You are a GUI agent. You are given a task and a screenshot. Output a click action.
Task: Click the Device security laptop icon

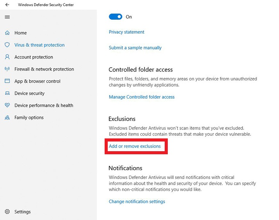click(x=7, y=93)
